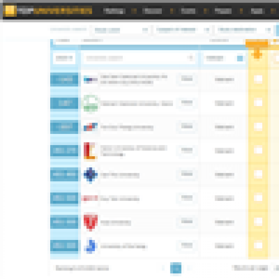Click the highlighted blue current page number
Viewport: 279px width, 279px height.
(x=176, y=268)
